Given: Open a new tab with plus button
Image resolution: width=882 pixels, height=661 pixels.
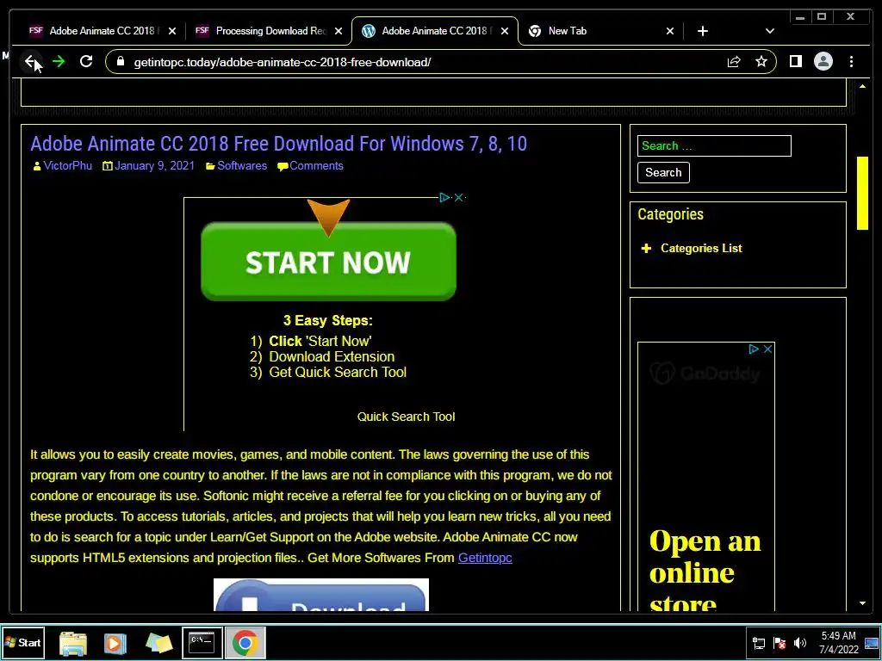Looking at the screenshot, I should coord(703,32).
